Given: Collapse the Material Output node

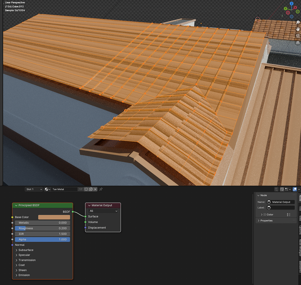Looking at the screenshot, I should point(89,206).
